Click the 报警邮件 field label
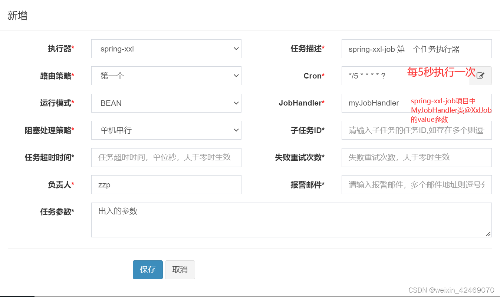 307,184
